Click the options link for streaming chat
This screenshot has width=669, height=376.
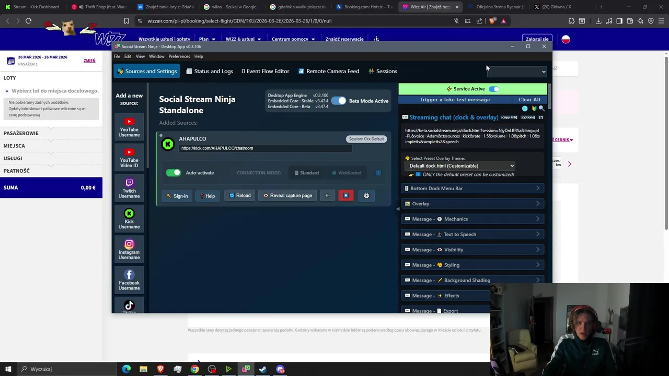coord(528,118)
